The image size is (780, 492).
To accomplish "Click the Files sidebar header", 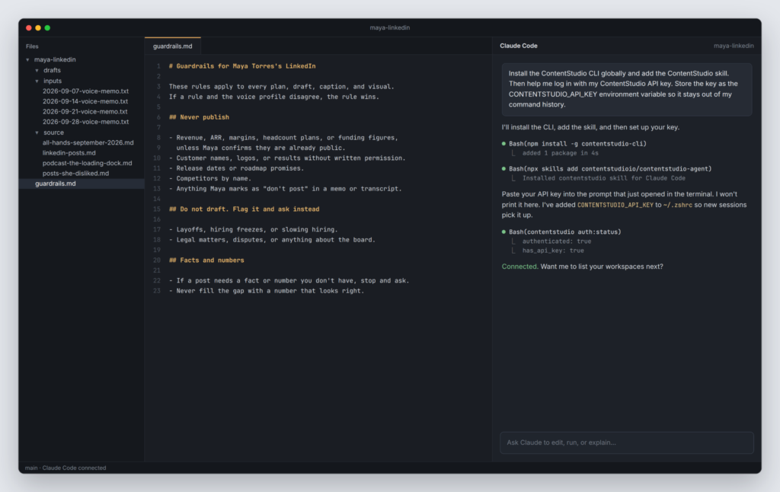I will coord(32,46).
